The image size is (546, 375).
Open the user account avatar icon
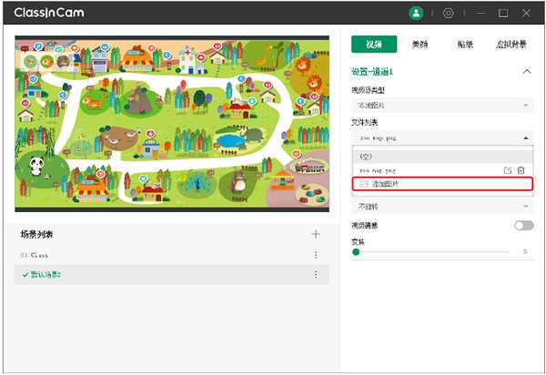416,14
